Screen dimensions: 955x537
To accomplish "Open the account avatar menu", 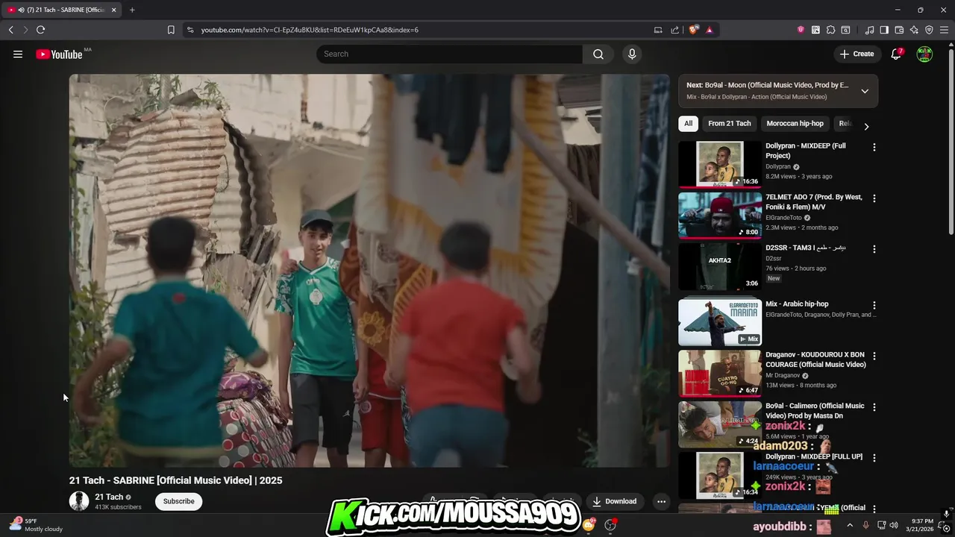I will pyautogui.click(x=924, y=54).
